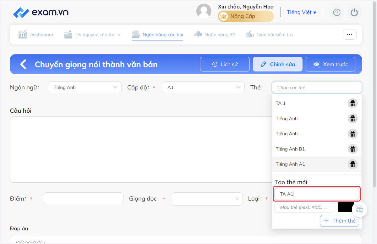
Task: Click the power logout icon
Action: click(x=354, y=12)
